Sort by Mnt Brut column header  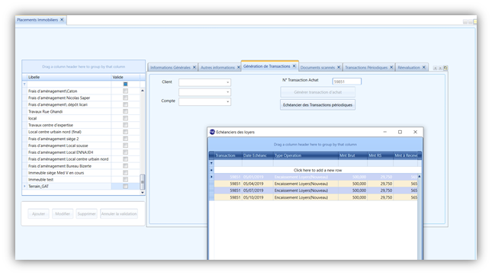pos(352,155)
